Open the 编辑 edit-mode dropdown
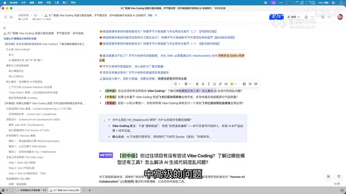The width and height of the screenshot is (346, 194). [293, 17]
